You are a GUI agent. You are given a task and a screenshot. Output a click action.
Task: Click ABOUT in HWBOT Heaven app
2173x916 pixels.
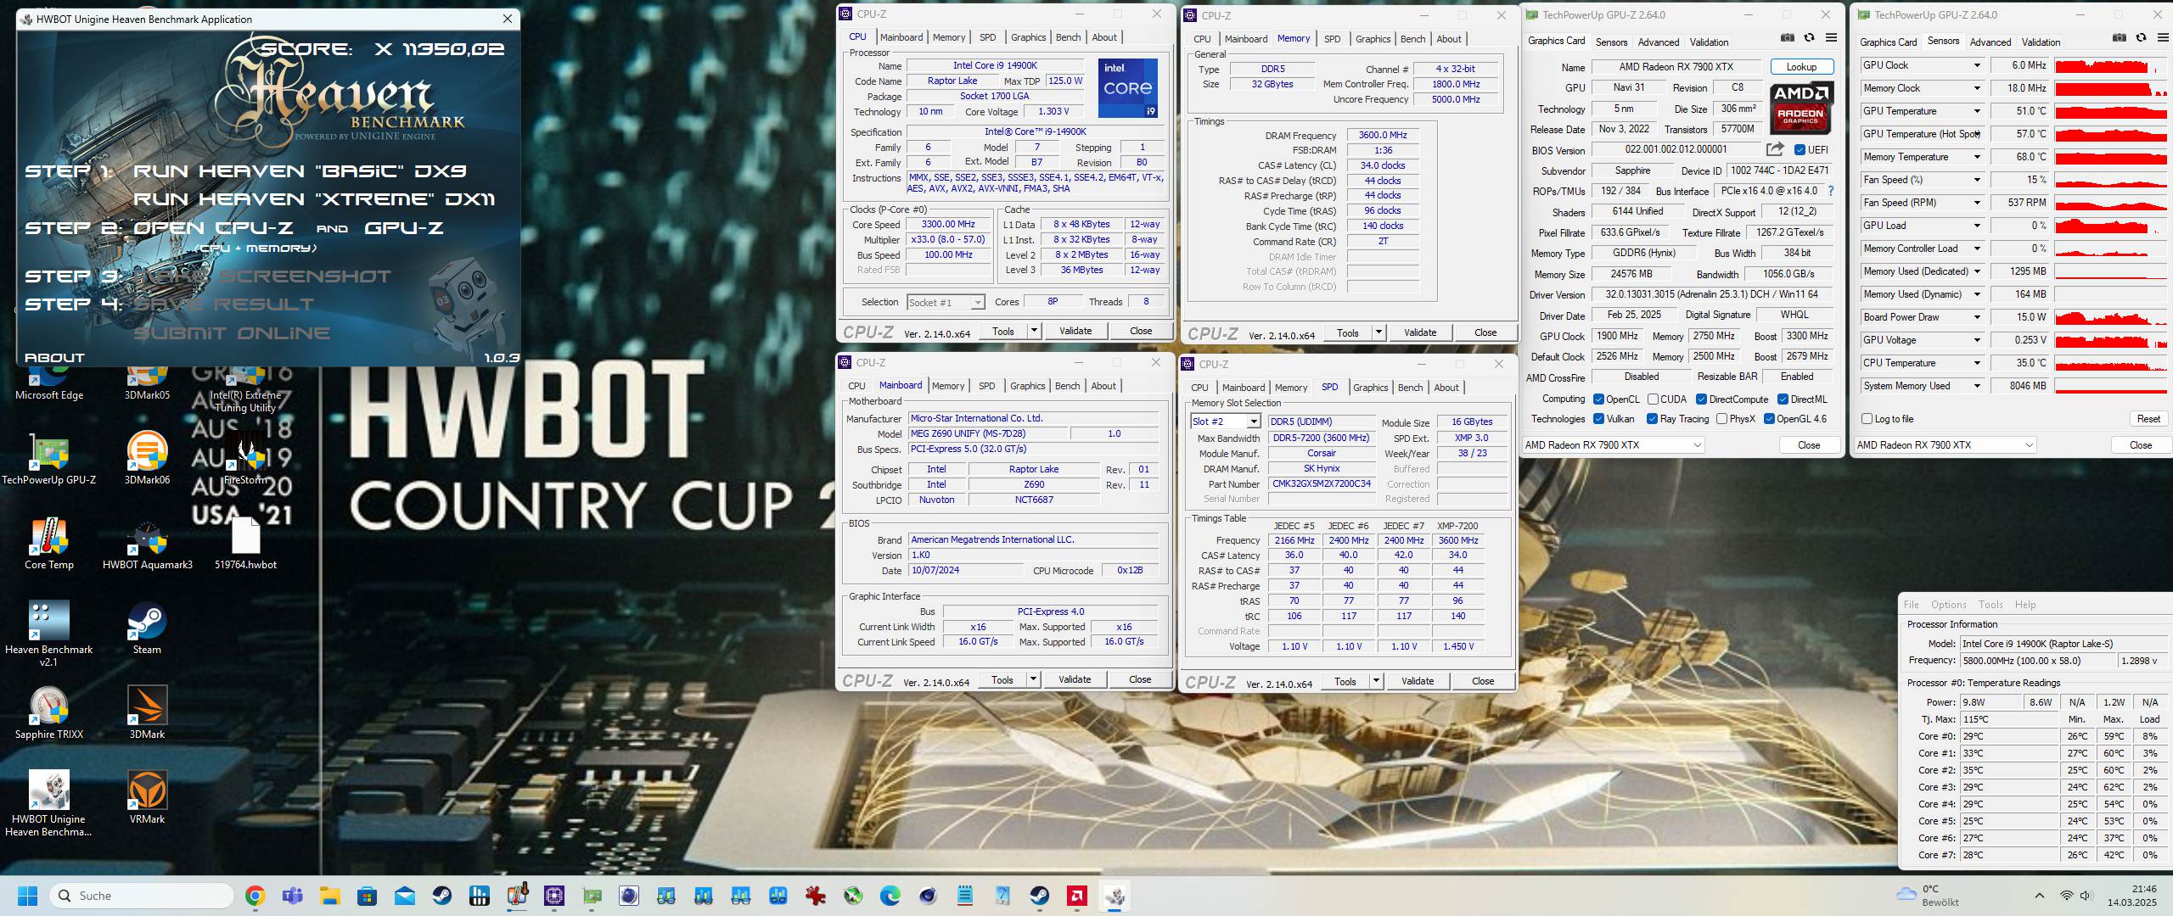click(54, 357)
